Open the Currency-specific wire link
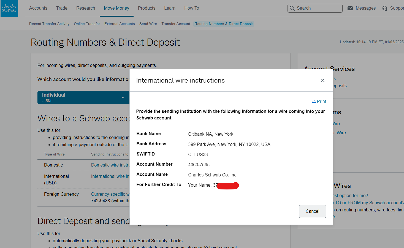 pyautogui.click(x=110, y=194)
